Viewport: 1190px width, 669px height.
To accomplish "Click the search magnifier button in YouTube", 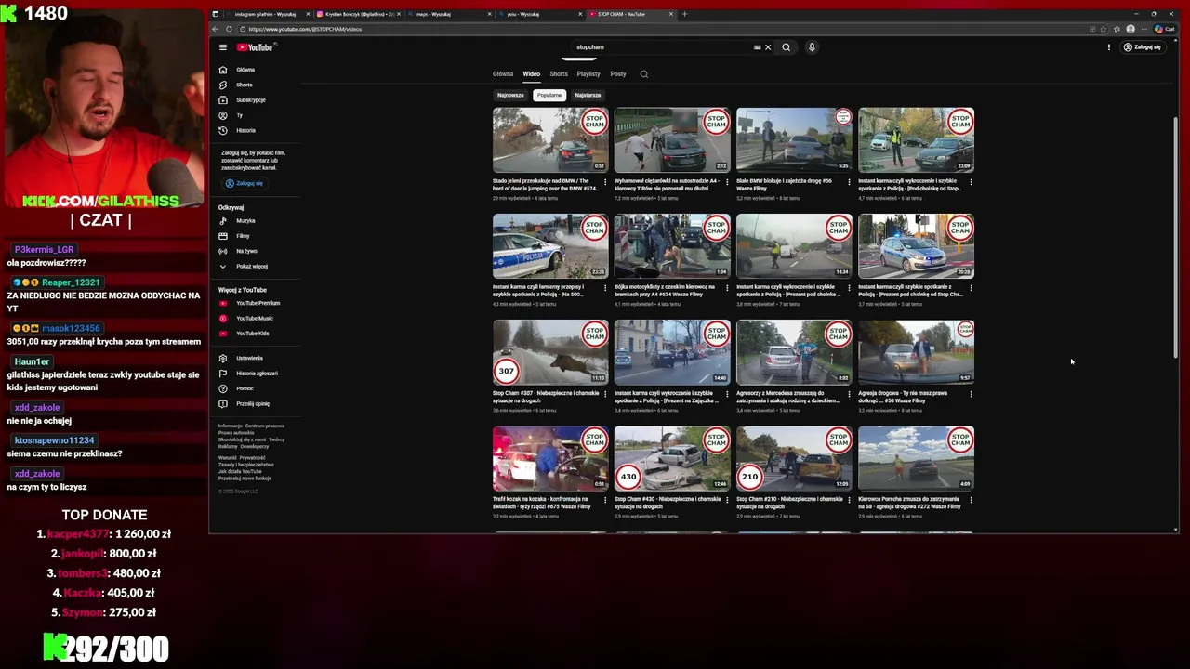I will click(x=787, y=47).
